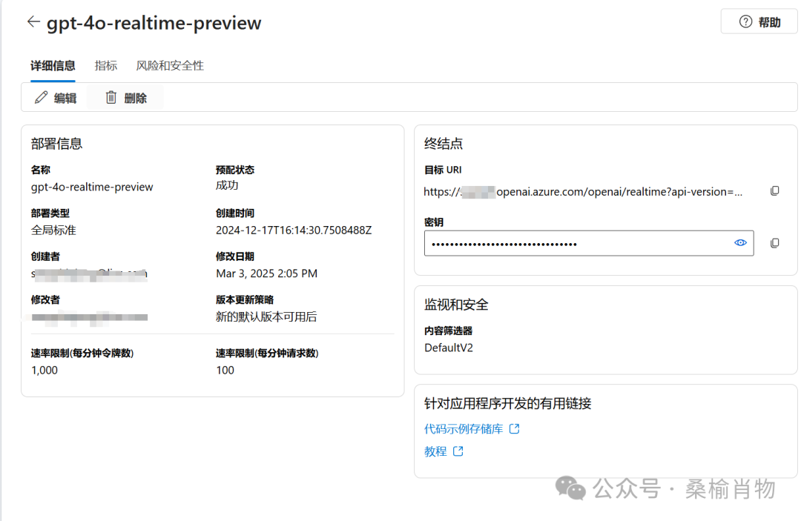Click the 创建时间 value 2024-12-17T16:14:30.7508488Z

point(294,230)
